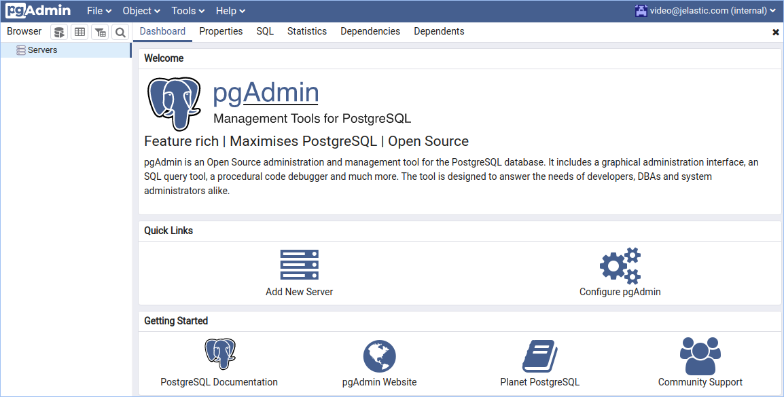Click the Quick Links section header
The width and height of the screenshot is (784, 397).
(x=168, y=231)
